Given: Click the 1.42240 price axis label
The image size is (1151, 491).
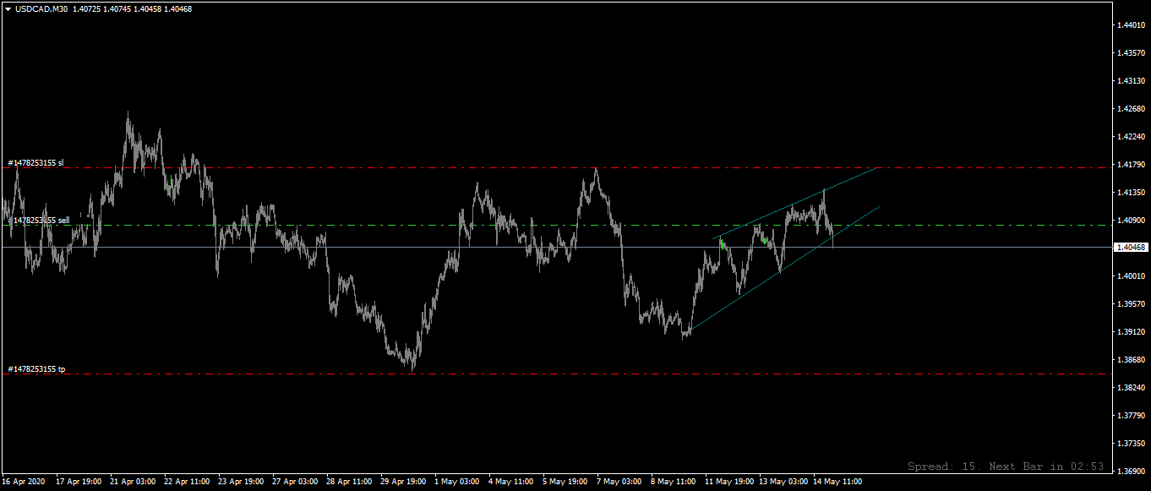Looking at the screenshot, I should 1131,137.
